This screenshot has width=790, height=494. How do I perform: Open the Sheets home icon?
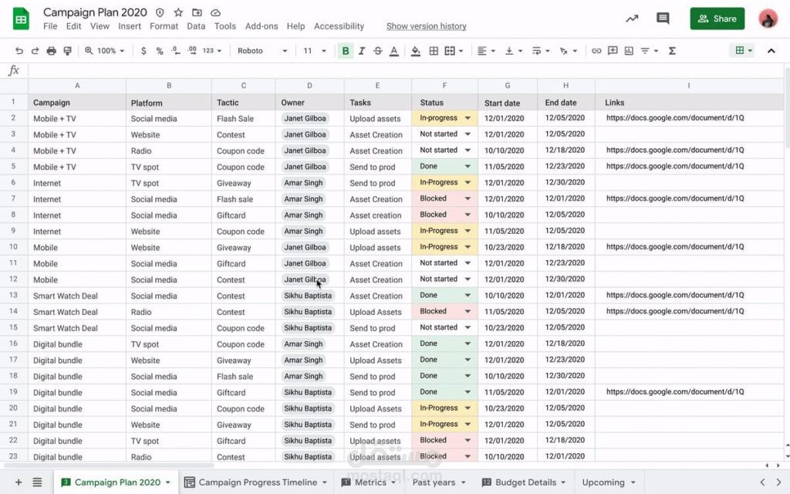21,19
